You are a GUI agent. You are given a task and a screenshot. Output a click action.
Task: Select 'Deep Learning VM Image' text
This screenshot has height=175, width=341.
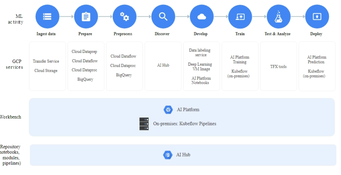200,66
